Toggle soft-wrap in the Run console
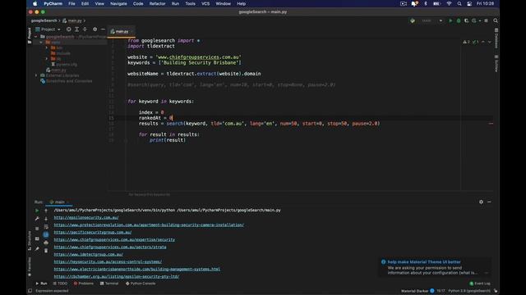The image size is (526, 295). tap(46, 227)
